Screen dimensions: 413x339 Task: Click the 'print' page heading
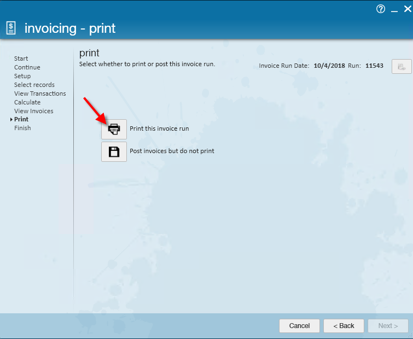(x=89, y=53)
